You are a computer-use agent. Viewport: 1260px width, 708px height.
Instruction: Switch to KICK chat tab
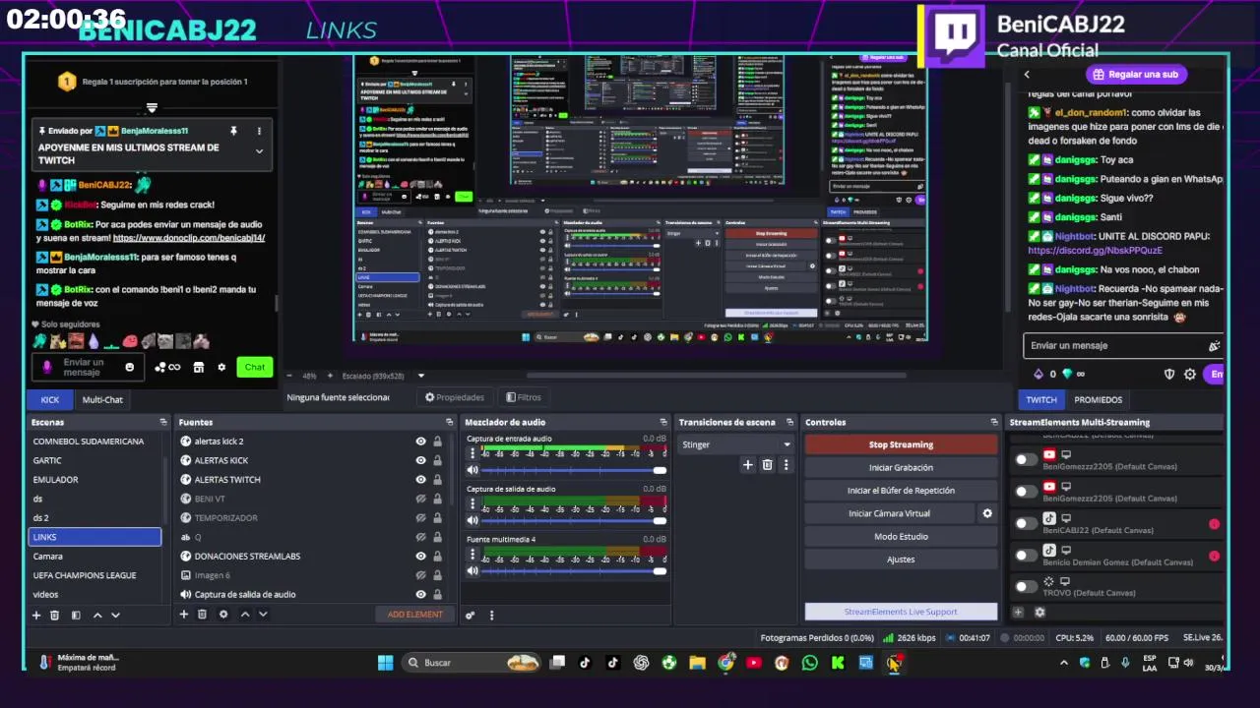pyautogui.click(x=50, y=399)
